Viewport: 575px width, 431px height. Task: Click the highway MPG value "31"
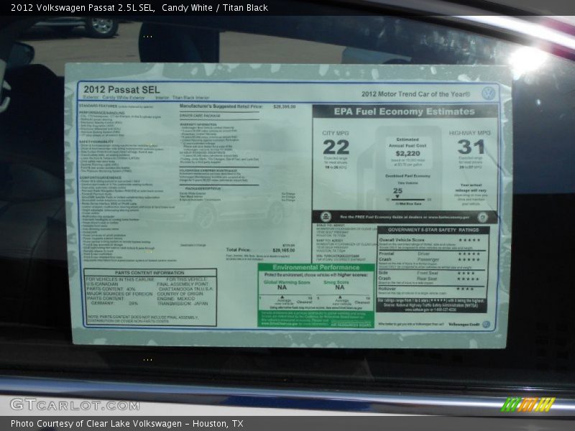[x=471, y=147]
